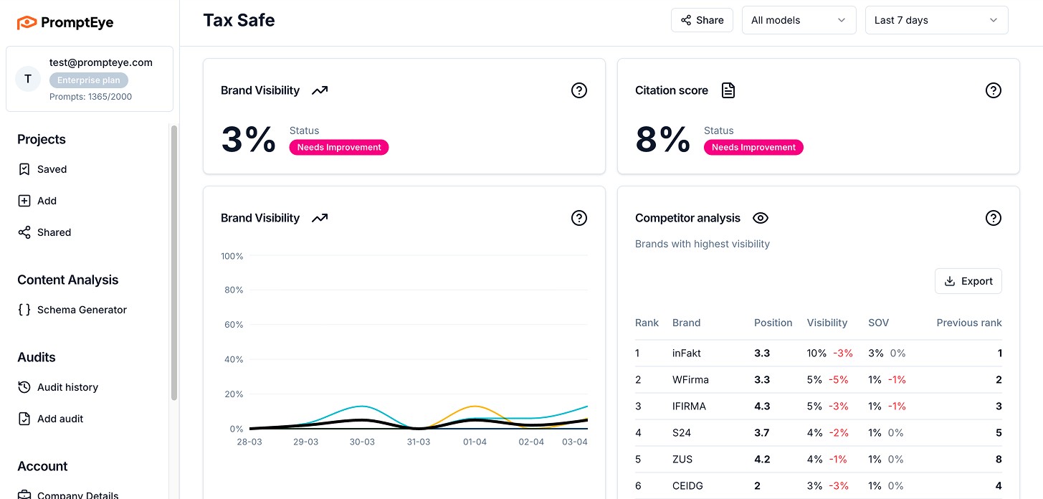Go to Shared projects
Viewport: 1043px width, 499px height.
pos(54,232)
